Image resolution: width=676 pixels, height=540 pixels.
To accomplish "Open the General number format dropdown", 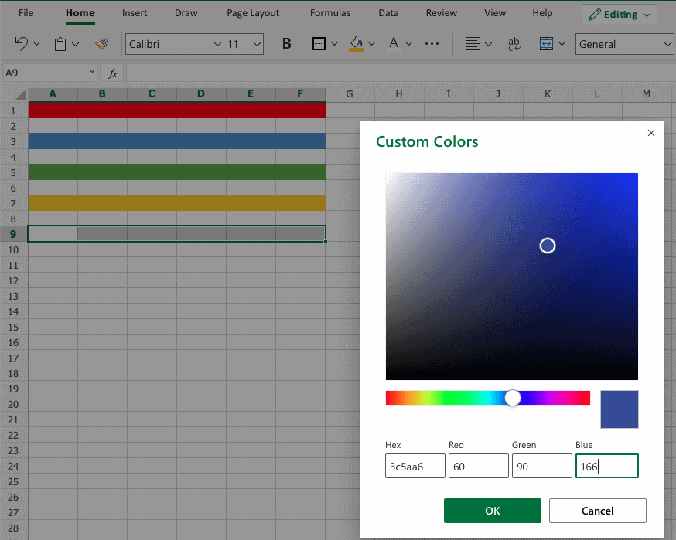I will (625, 44).
